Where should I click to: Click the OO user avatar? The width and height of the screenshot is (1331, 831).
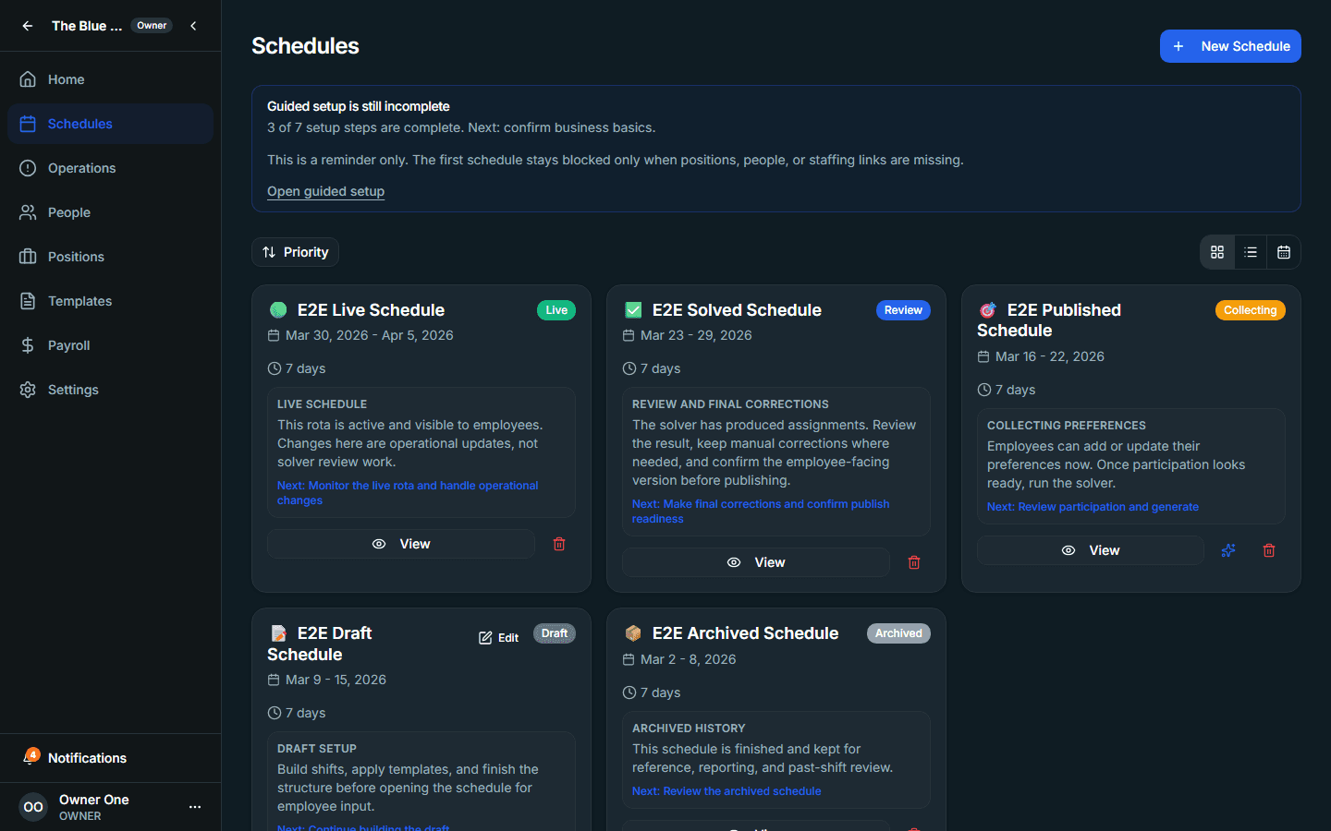pos(33,807)
